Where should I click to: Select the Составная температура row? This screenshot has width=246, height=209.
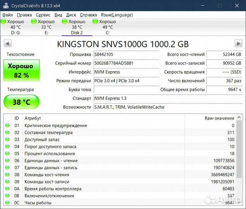[120, 132]
